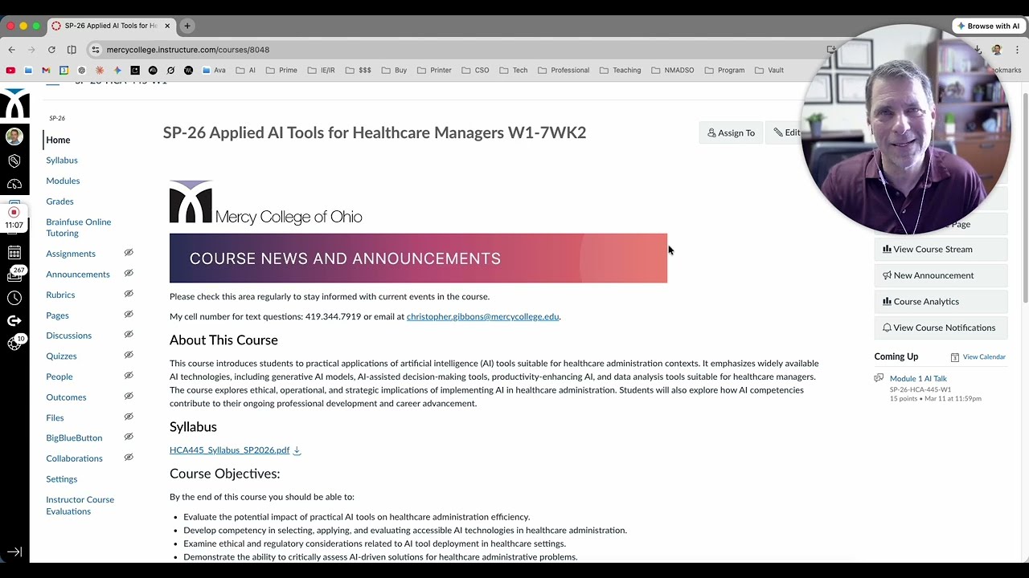Open Canvas Commons arrow icon

pyautogui.click(x=14, y=320)
